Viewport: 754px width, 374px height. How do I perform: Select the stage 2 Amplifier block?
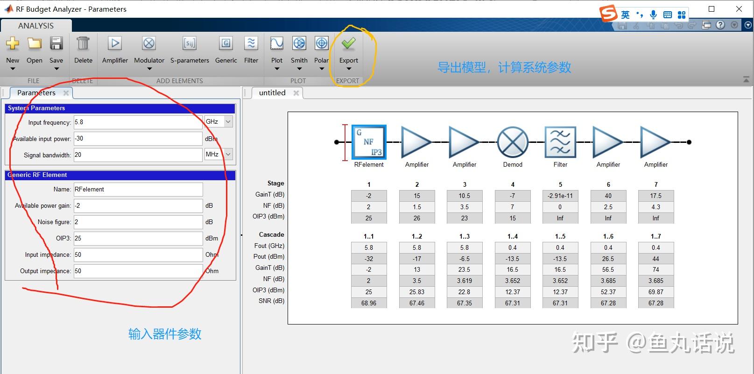coord(417,142)
